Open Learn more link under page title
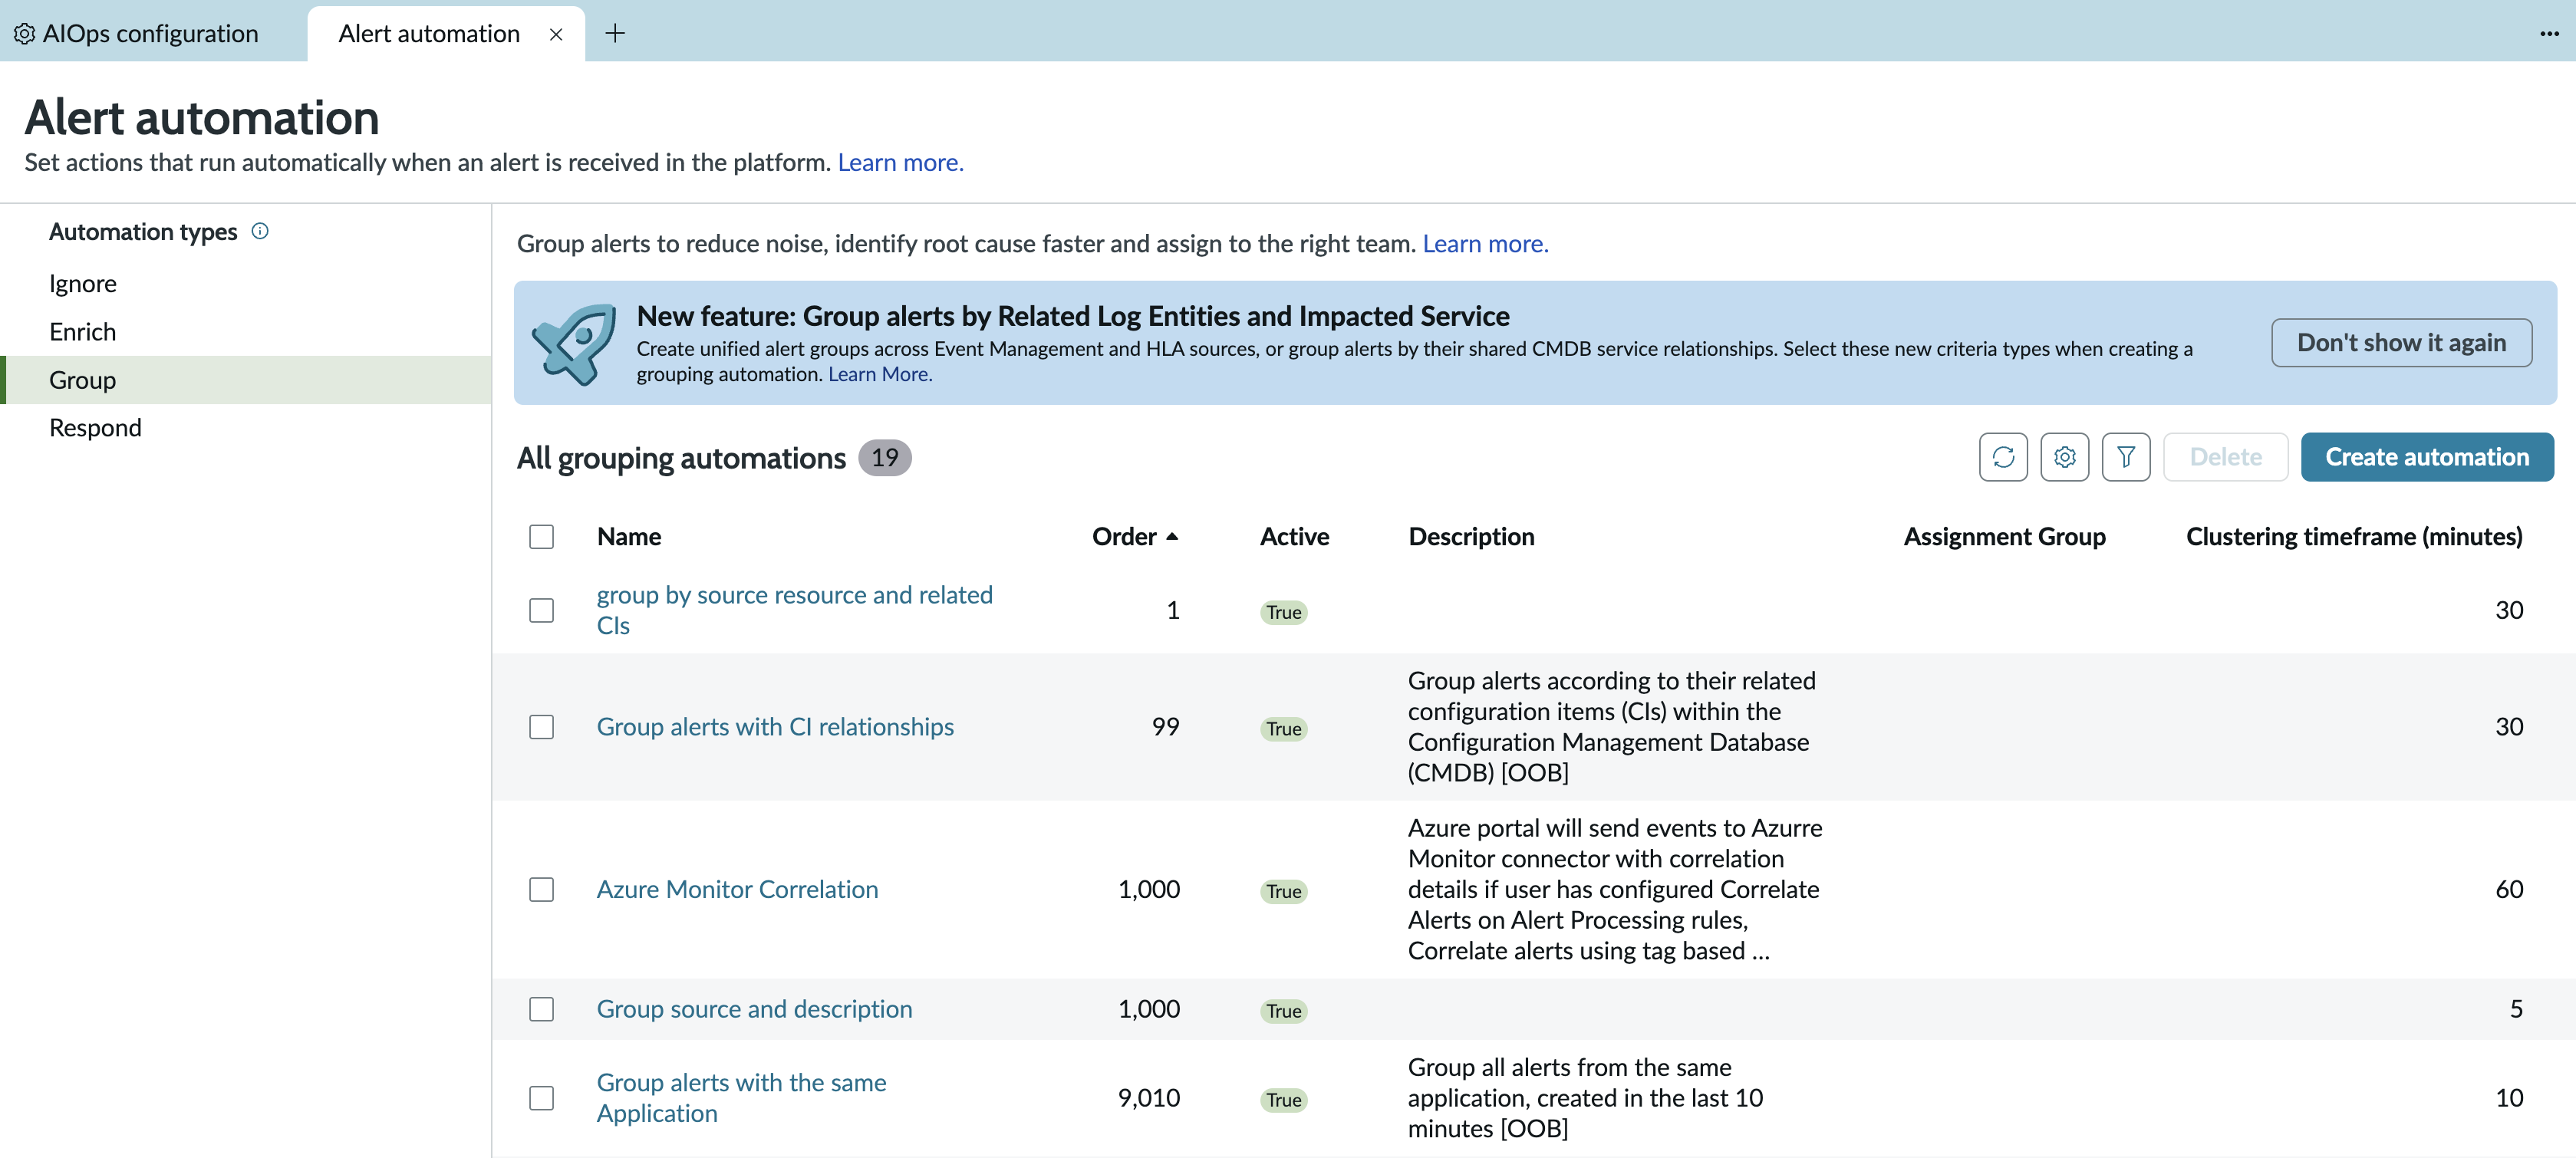The height and width of the screenshot is (1158, 2576). pyautogui.click(x=900, y=162)
